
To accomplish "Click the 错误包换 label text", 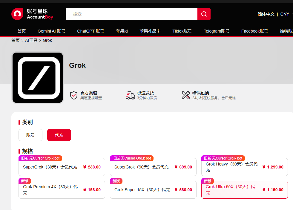I will (x=200, y=93).
